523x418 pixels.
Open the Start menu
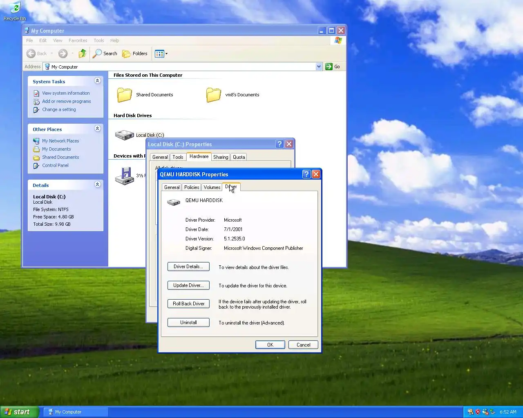tap(19, 412)
